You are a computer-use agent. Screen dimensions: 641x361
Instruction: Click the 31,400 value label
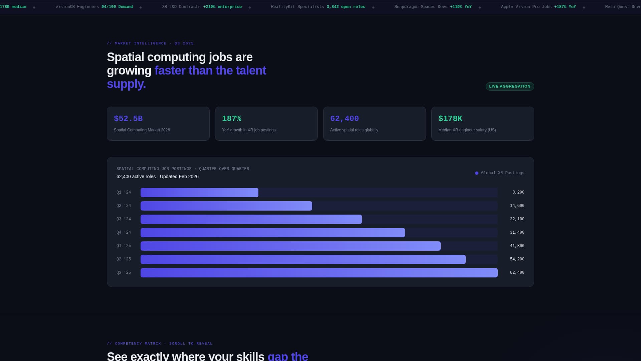[x=517, y=232]
